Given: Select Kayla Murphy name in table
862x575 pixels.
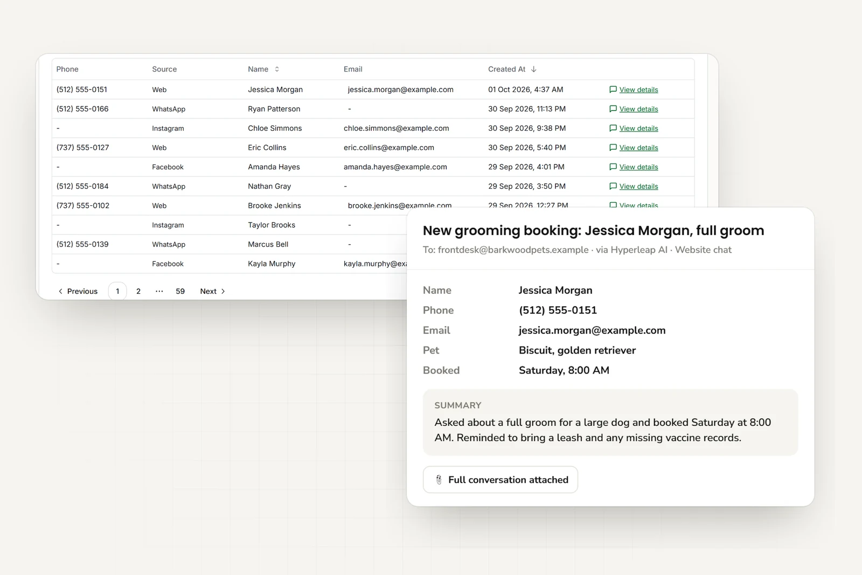Looking at the screenshot, I should click(x=272, y=264).
